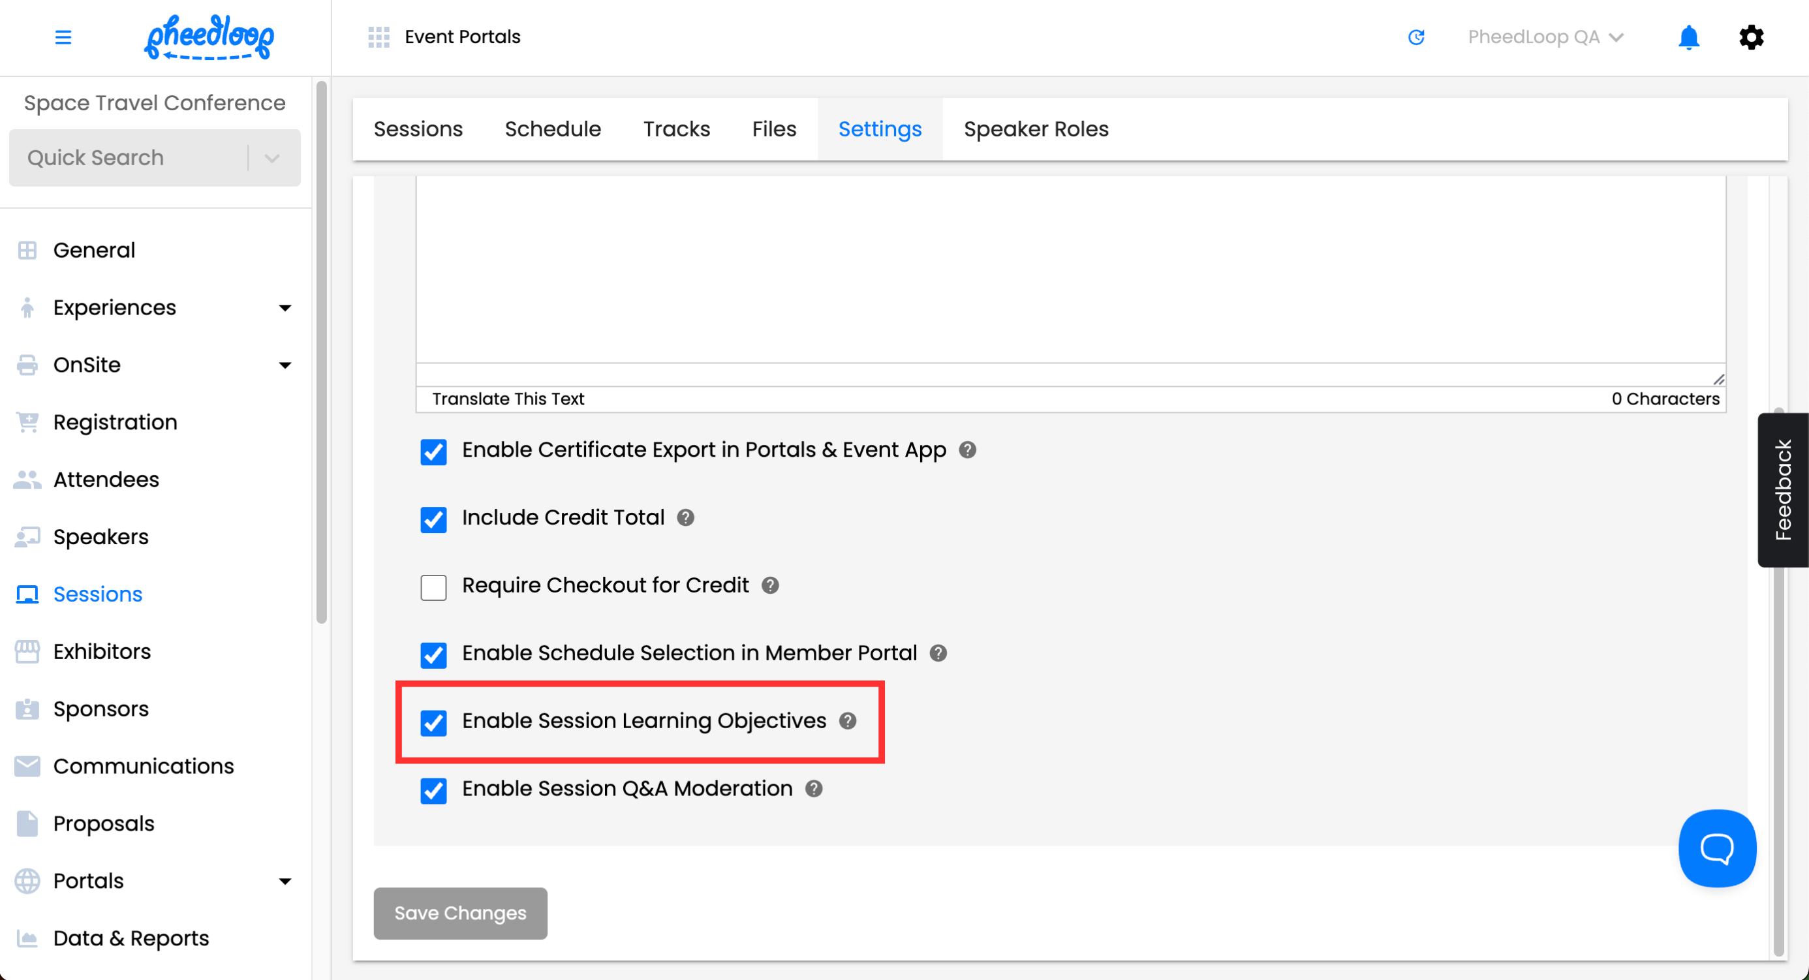
Task: Click the refresh sync icon
Action: [1416, 37]
